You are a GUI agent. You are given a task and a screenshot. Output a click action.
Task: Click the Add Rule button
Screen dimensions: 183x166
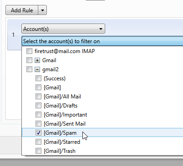pyautogui.click(x=22, y=10)
